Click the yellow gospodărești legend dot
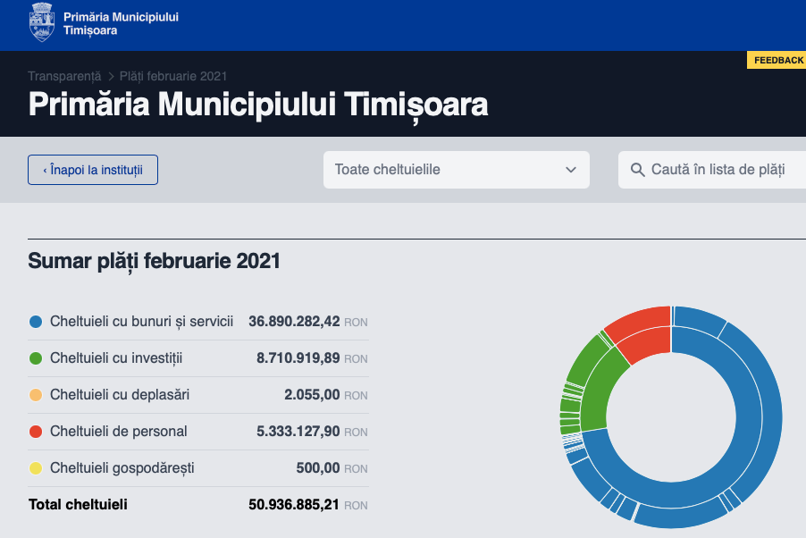The image size is (806, 538). (36, 468)
